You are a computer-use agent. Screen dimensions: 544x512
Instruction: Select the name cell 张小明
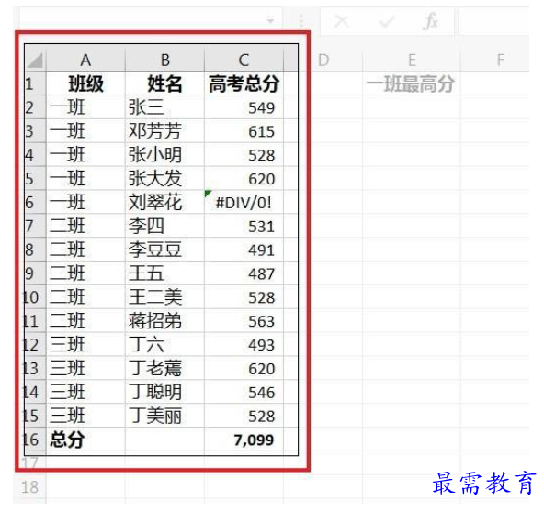164,155
